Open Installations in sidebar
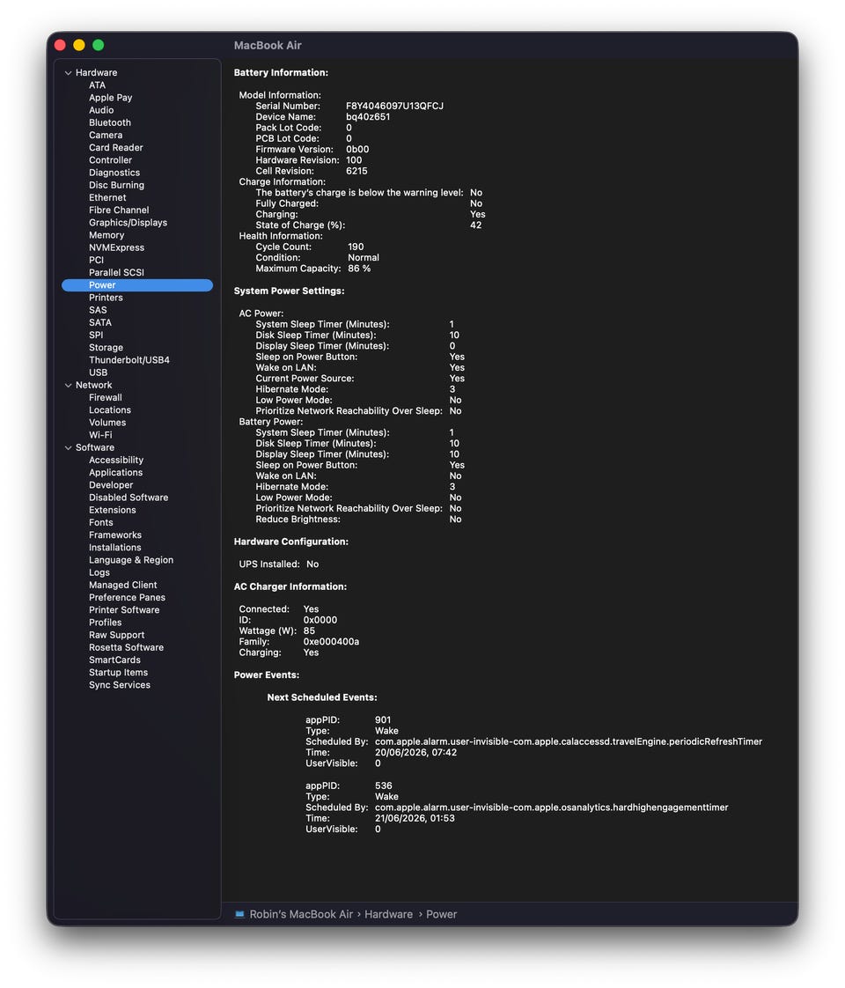The width and height of the screenshot is (845, 988). (114, 549)
